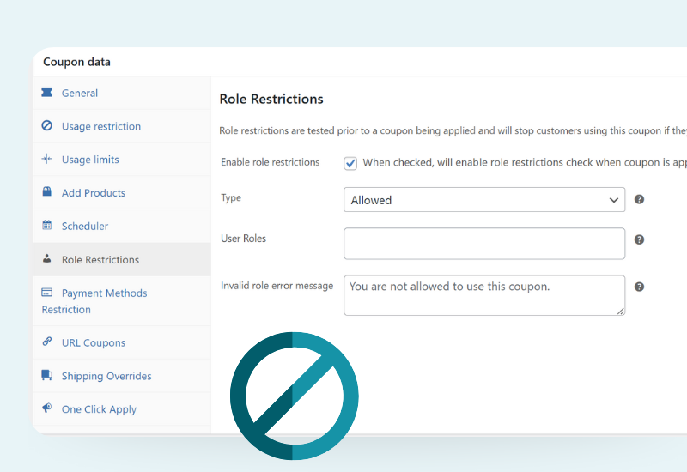
Task: Click the Role Restrictions person icon
Action: tap(47, 258)
